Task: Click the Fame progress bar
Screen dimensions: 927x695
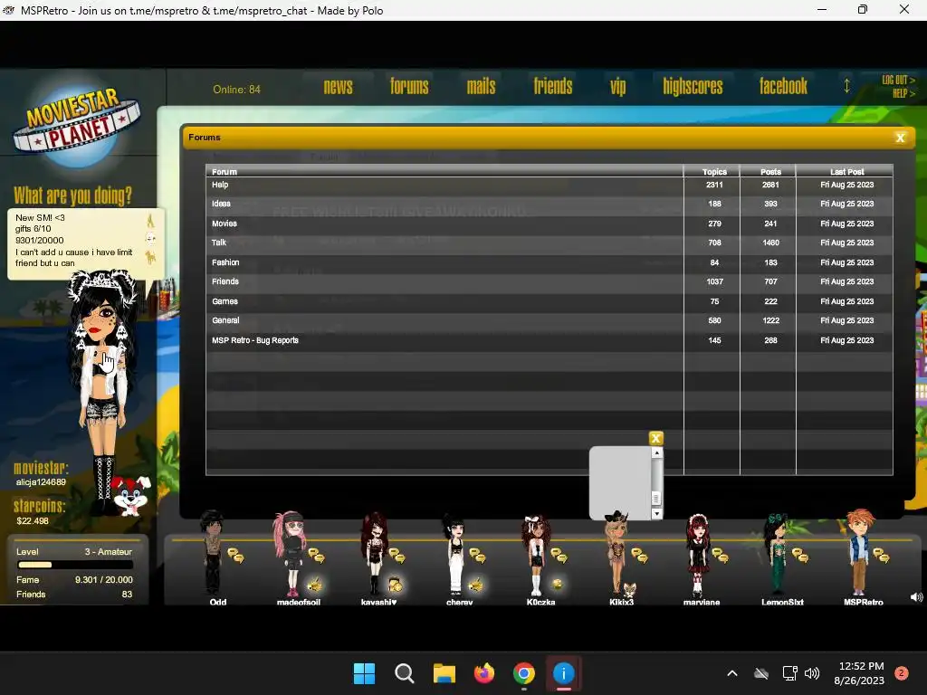Action: [74, 565]
